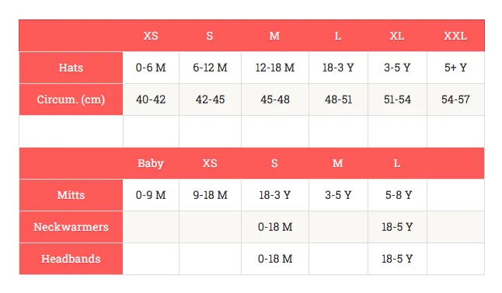Viewport: 502px width, 293px height.
Task: Click the 40-42 circumference cell
Action: click(x=151, y=99)
